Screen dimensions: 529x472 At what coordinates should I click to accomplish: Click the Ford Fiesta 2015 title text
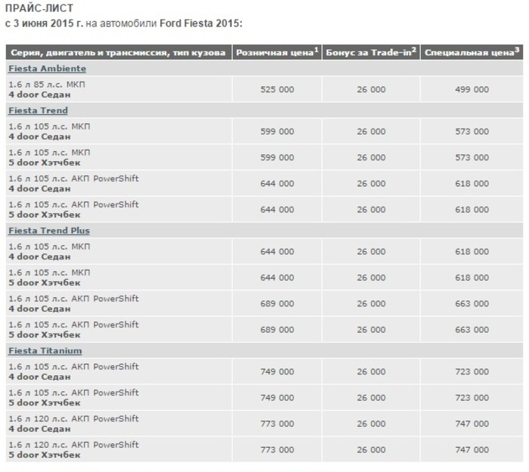click(x=201, y=23)
